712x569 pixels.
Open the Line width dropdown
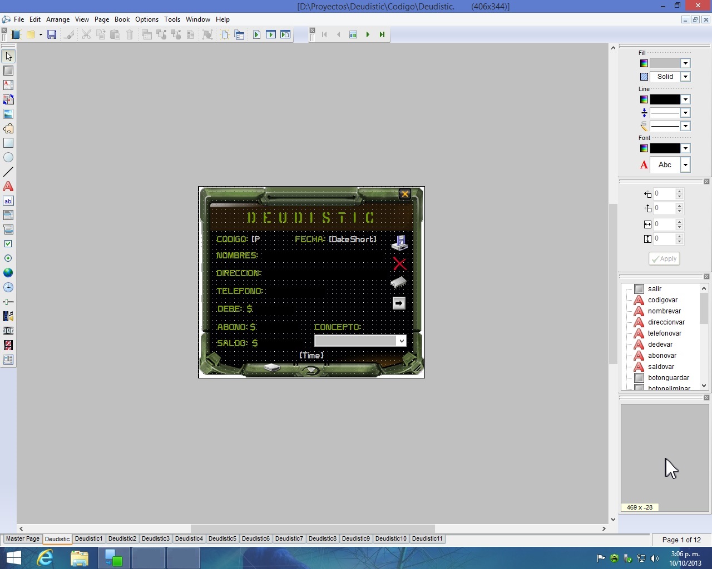(685, 113)
